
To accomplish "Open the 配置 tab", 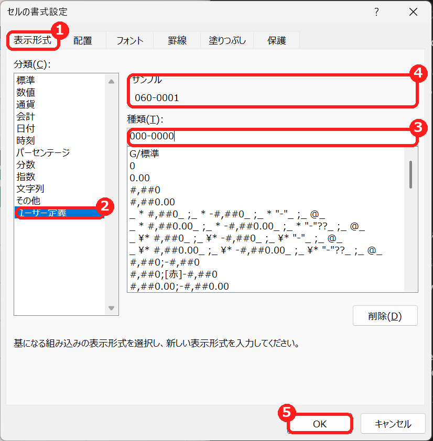I will 82,40.
